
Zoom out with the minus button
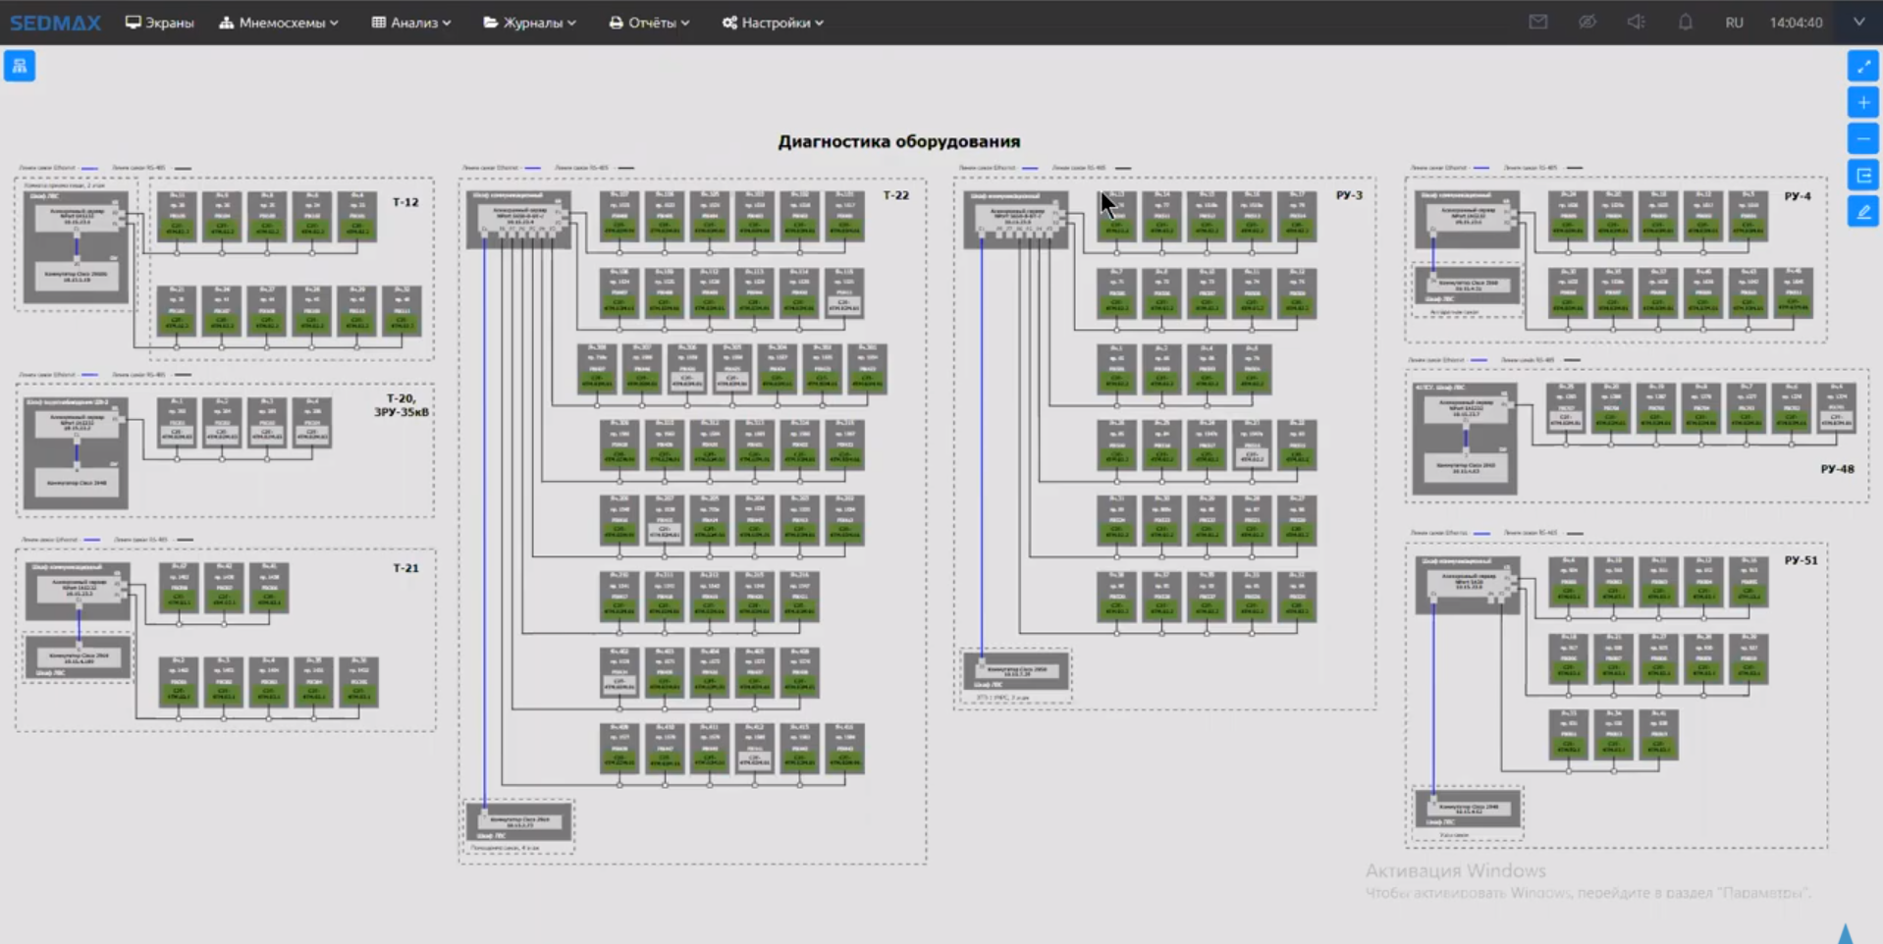[x=1862, y=138]
